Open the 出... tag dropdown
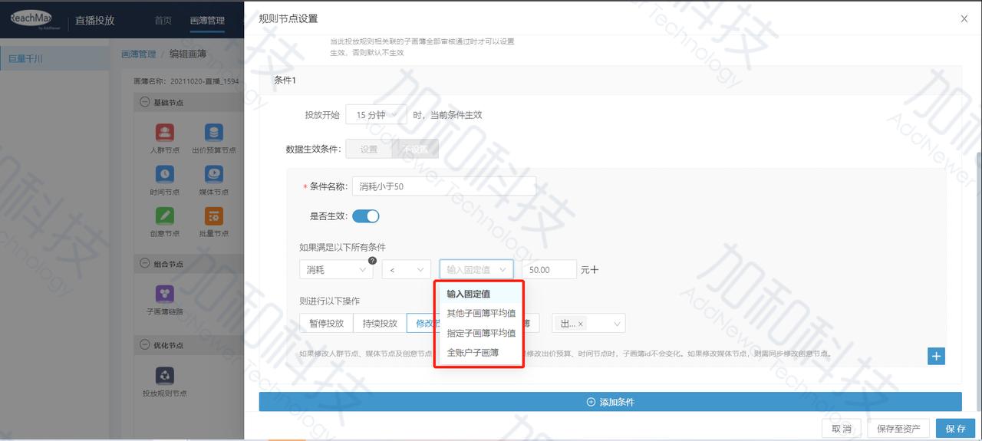Image resolution: width=982 pixels, height=441 pixels. (588, 324)
